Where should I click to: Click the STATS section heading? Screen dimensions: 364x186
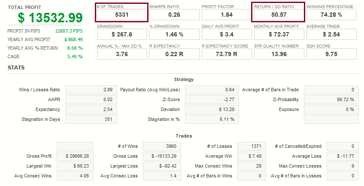pyautogui.click(x=16, y=68)
